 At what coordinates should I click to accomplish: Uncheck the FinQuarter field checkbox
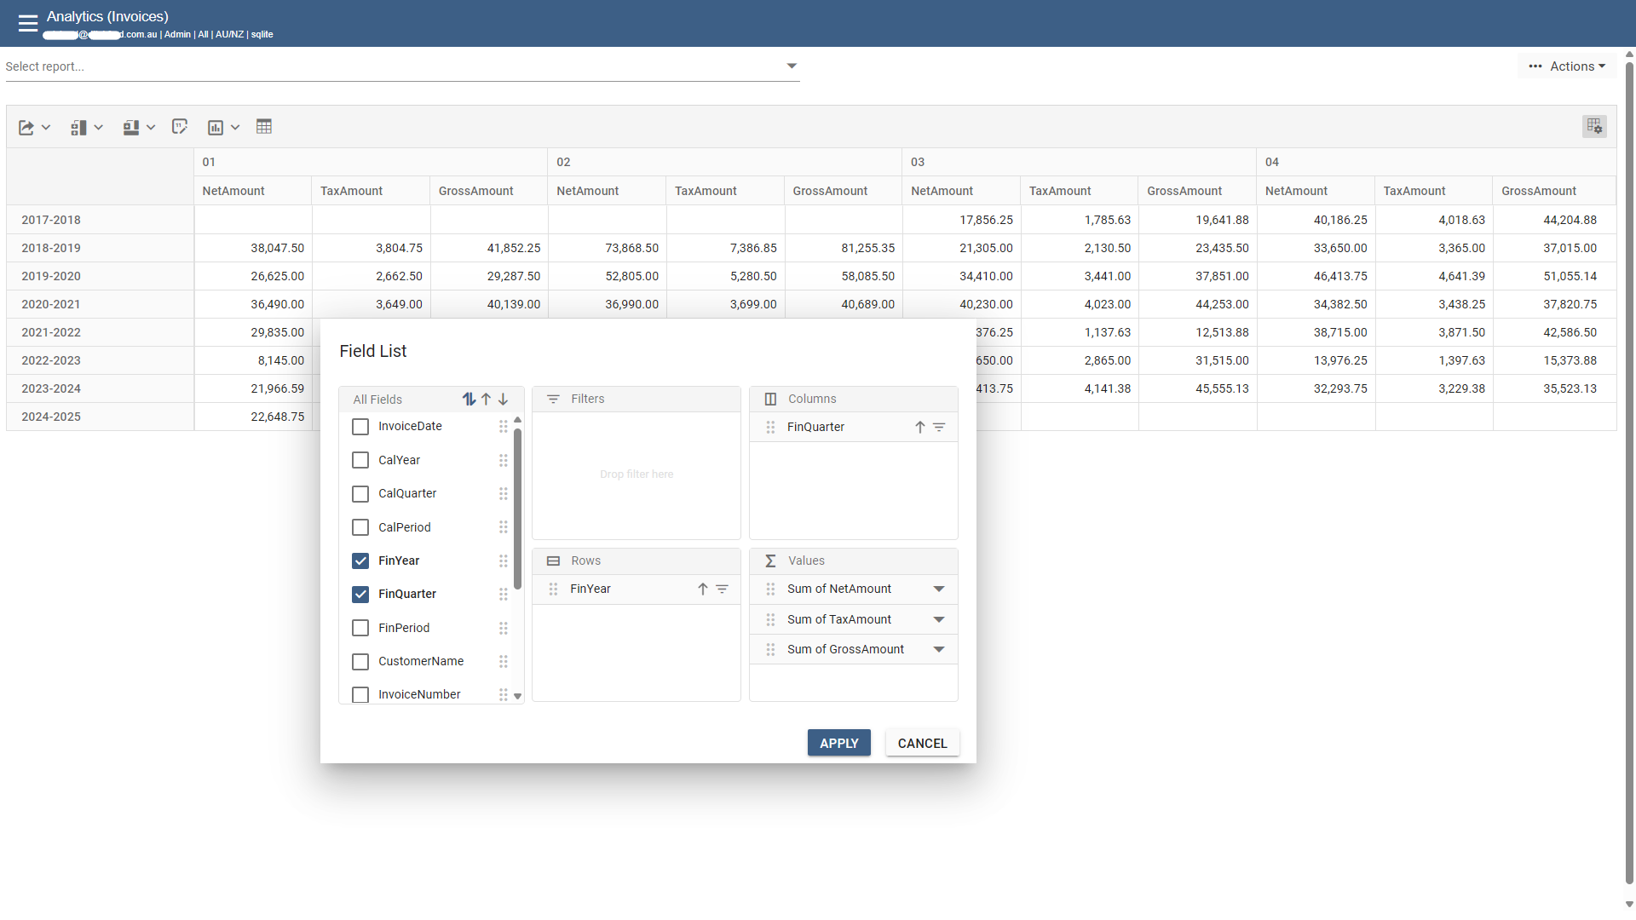click(x=360, y=595)
